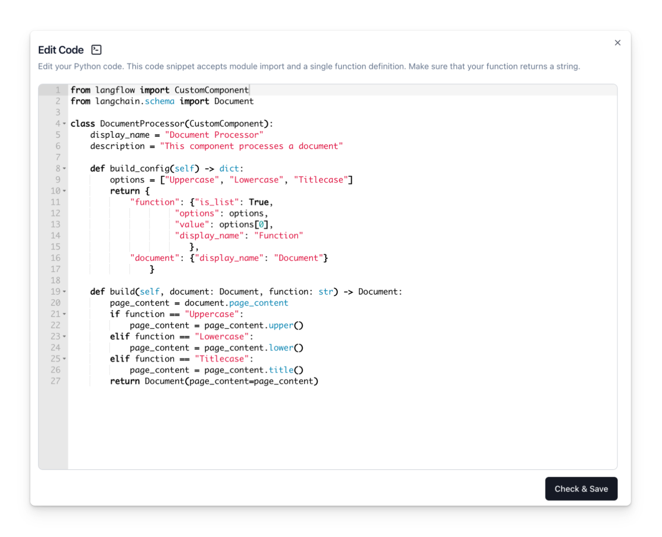
Task: Click the "Uppercase" string in options list
Action: tap(192, 180)
